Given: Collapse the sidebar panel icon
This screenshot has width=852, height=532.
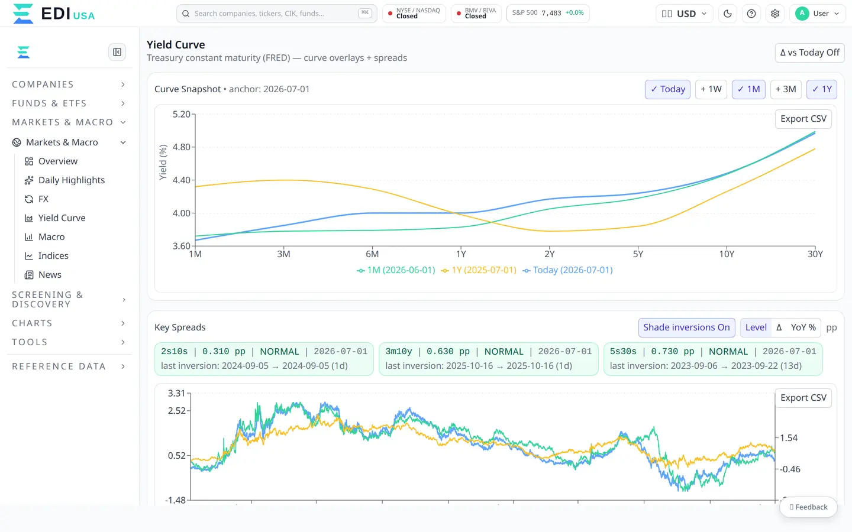Looking at the screenshot, I should [x=117, y=52].
